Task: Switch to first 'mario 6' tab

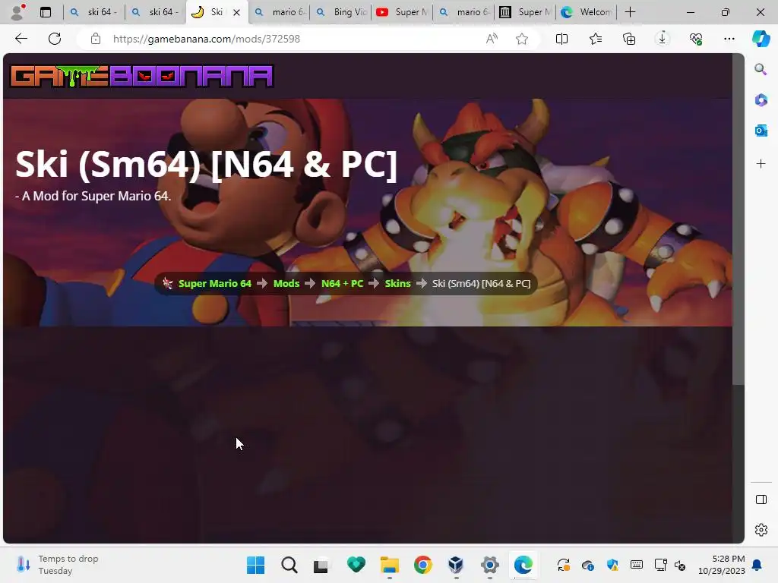Action: click(x=279, y=12)
